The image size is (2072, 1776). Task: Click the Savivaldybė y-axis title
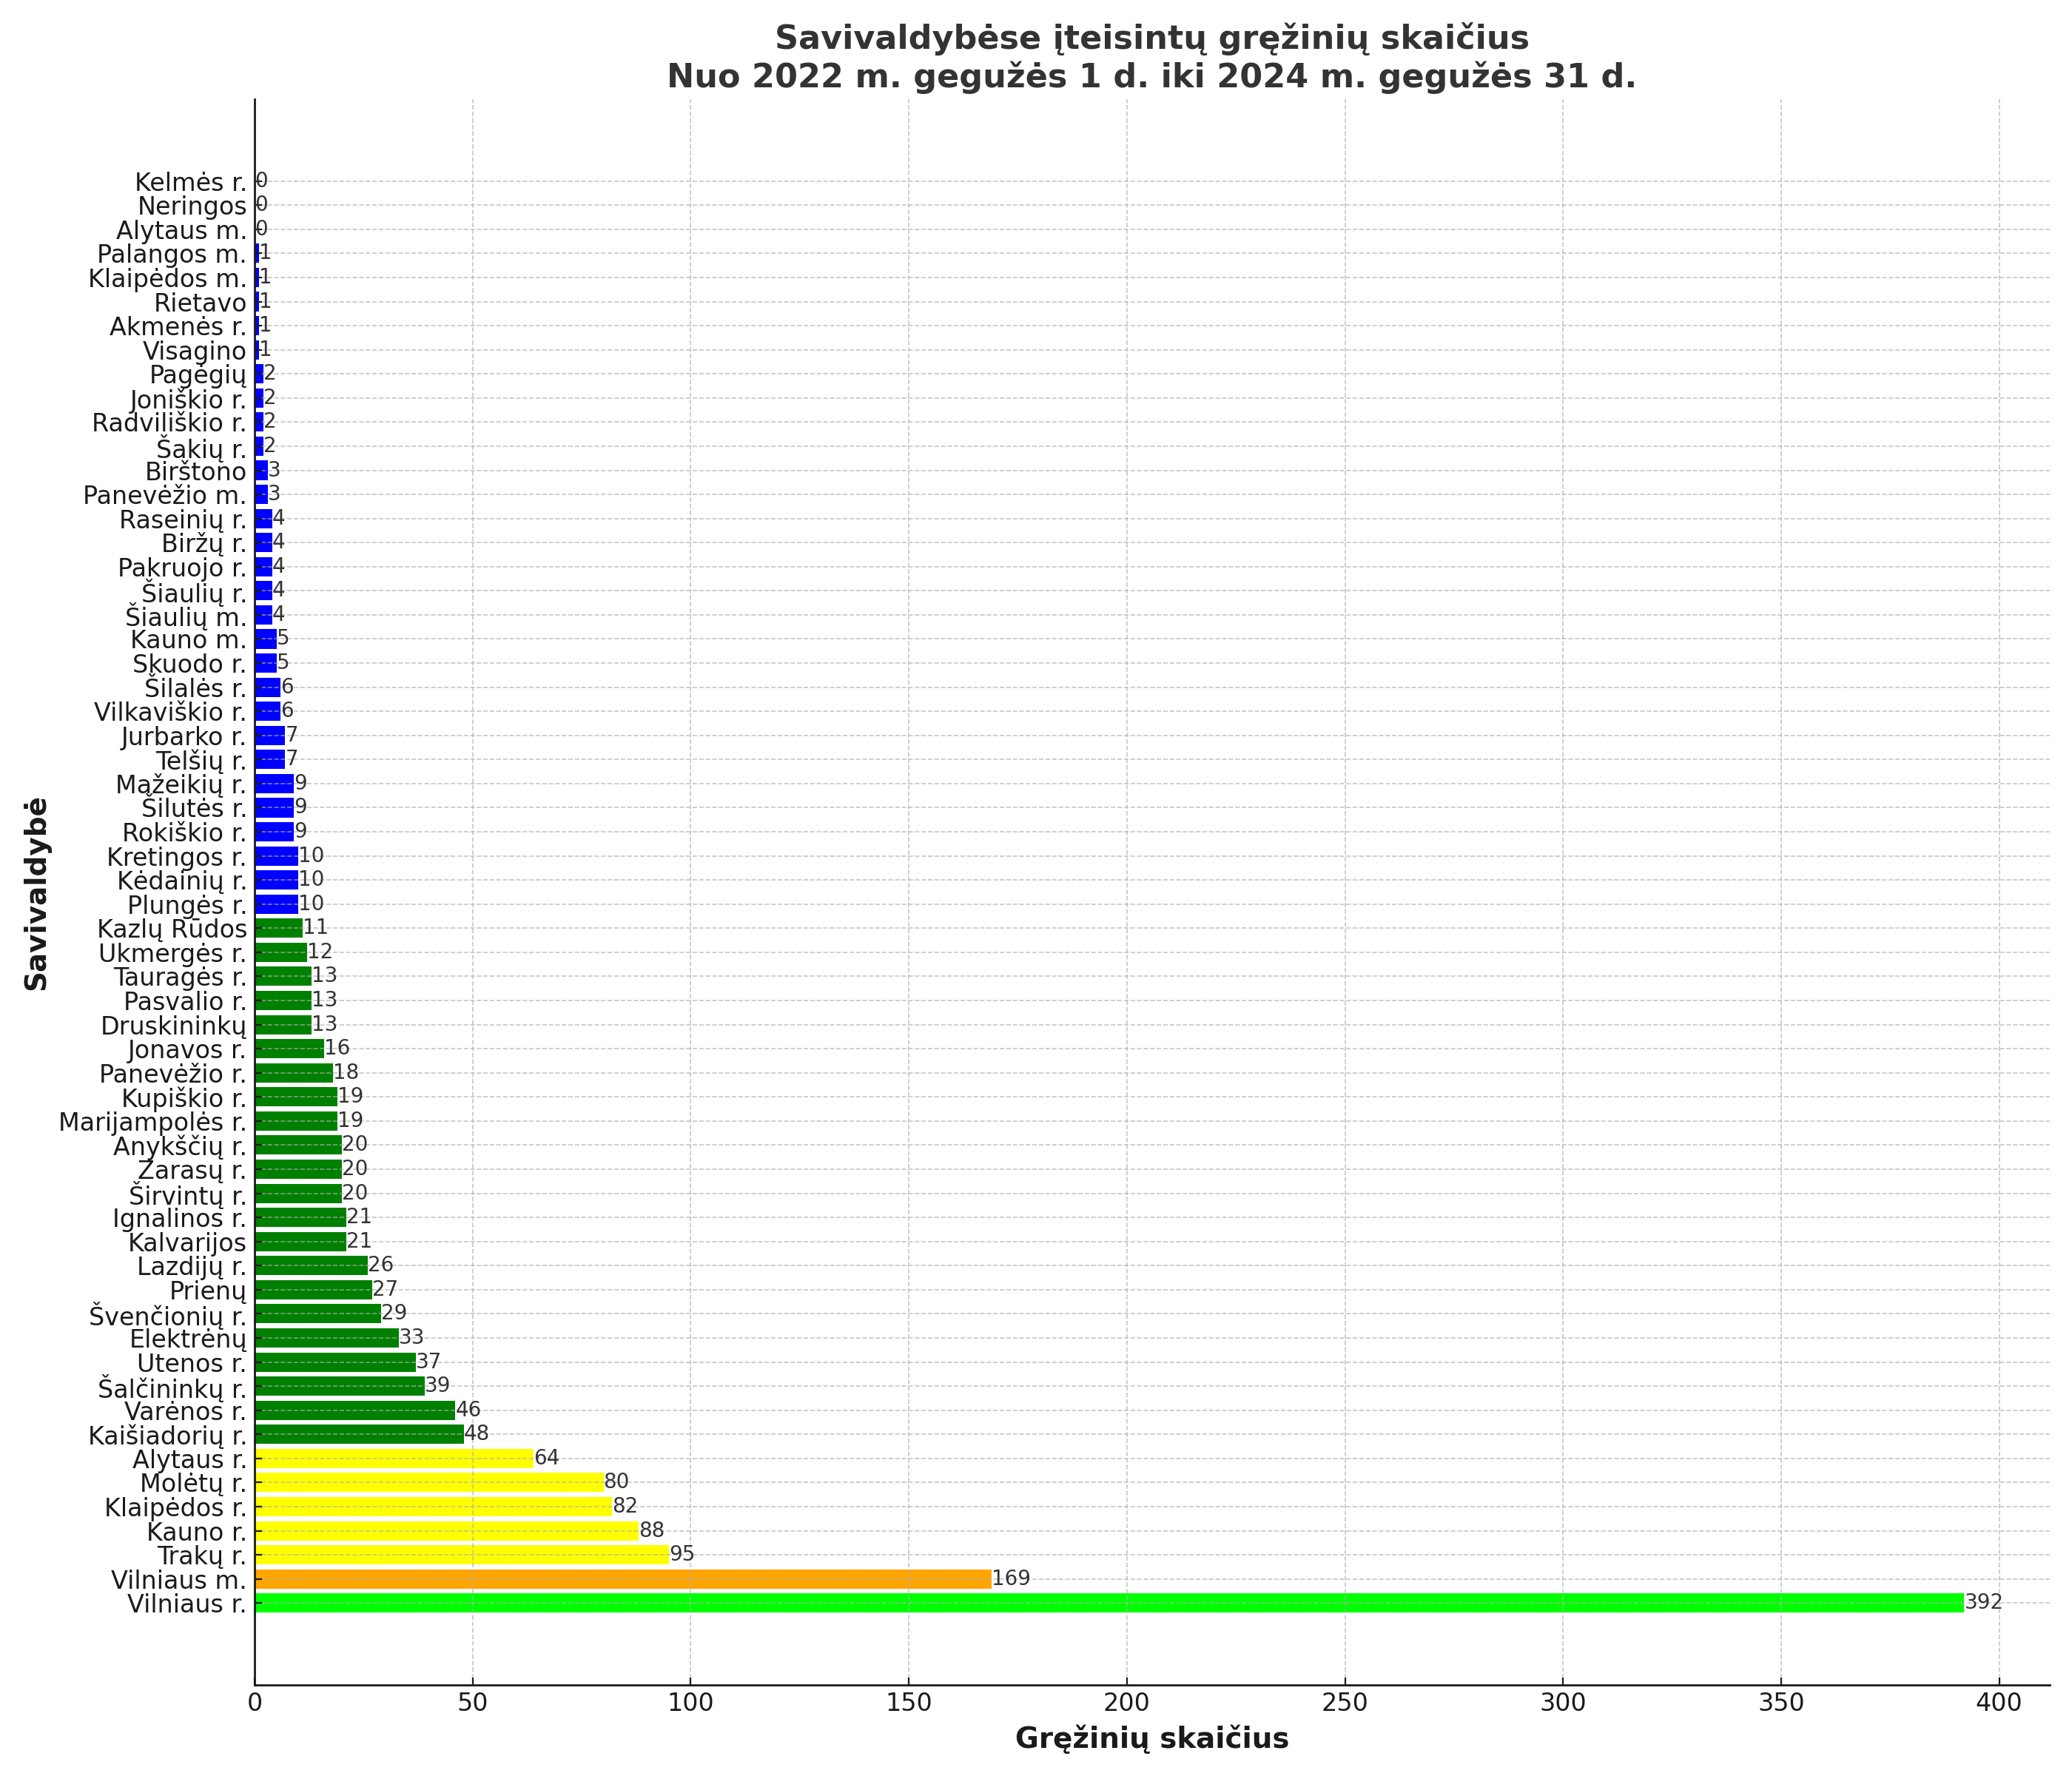37,893
